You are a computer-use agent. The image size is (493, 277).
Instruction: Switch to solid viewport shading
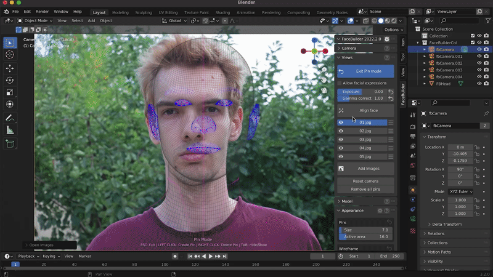coord(381,21)
